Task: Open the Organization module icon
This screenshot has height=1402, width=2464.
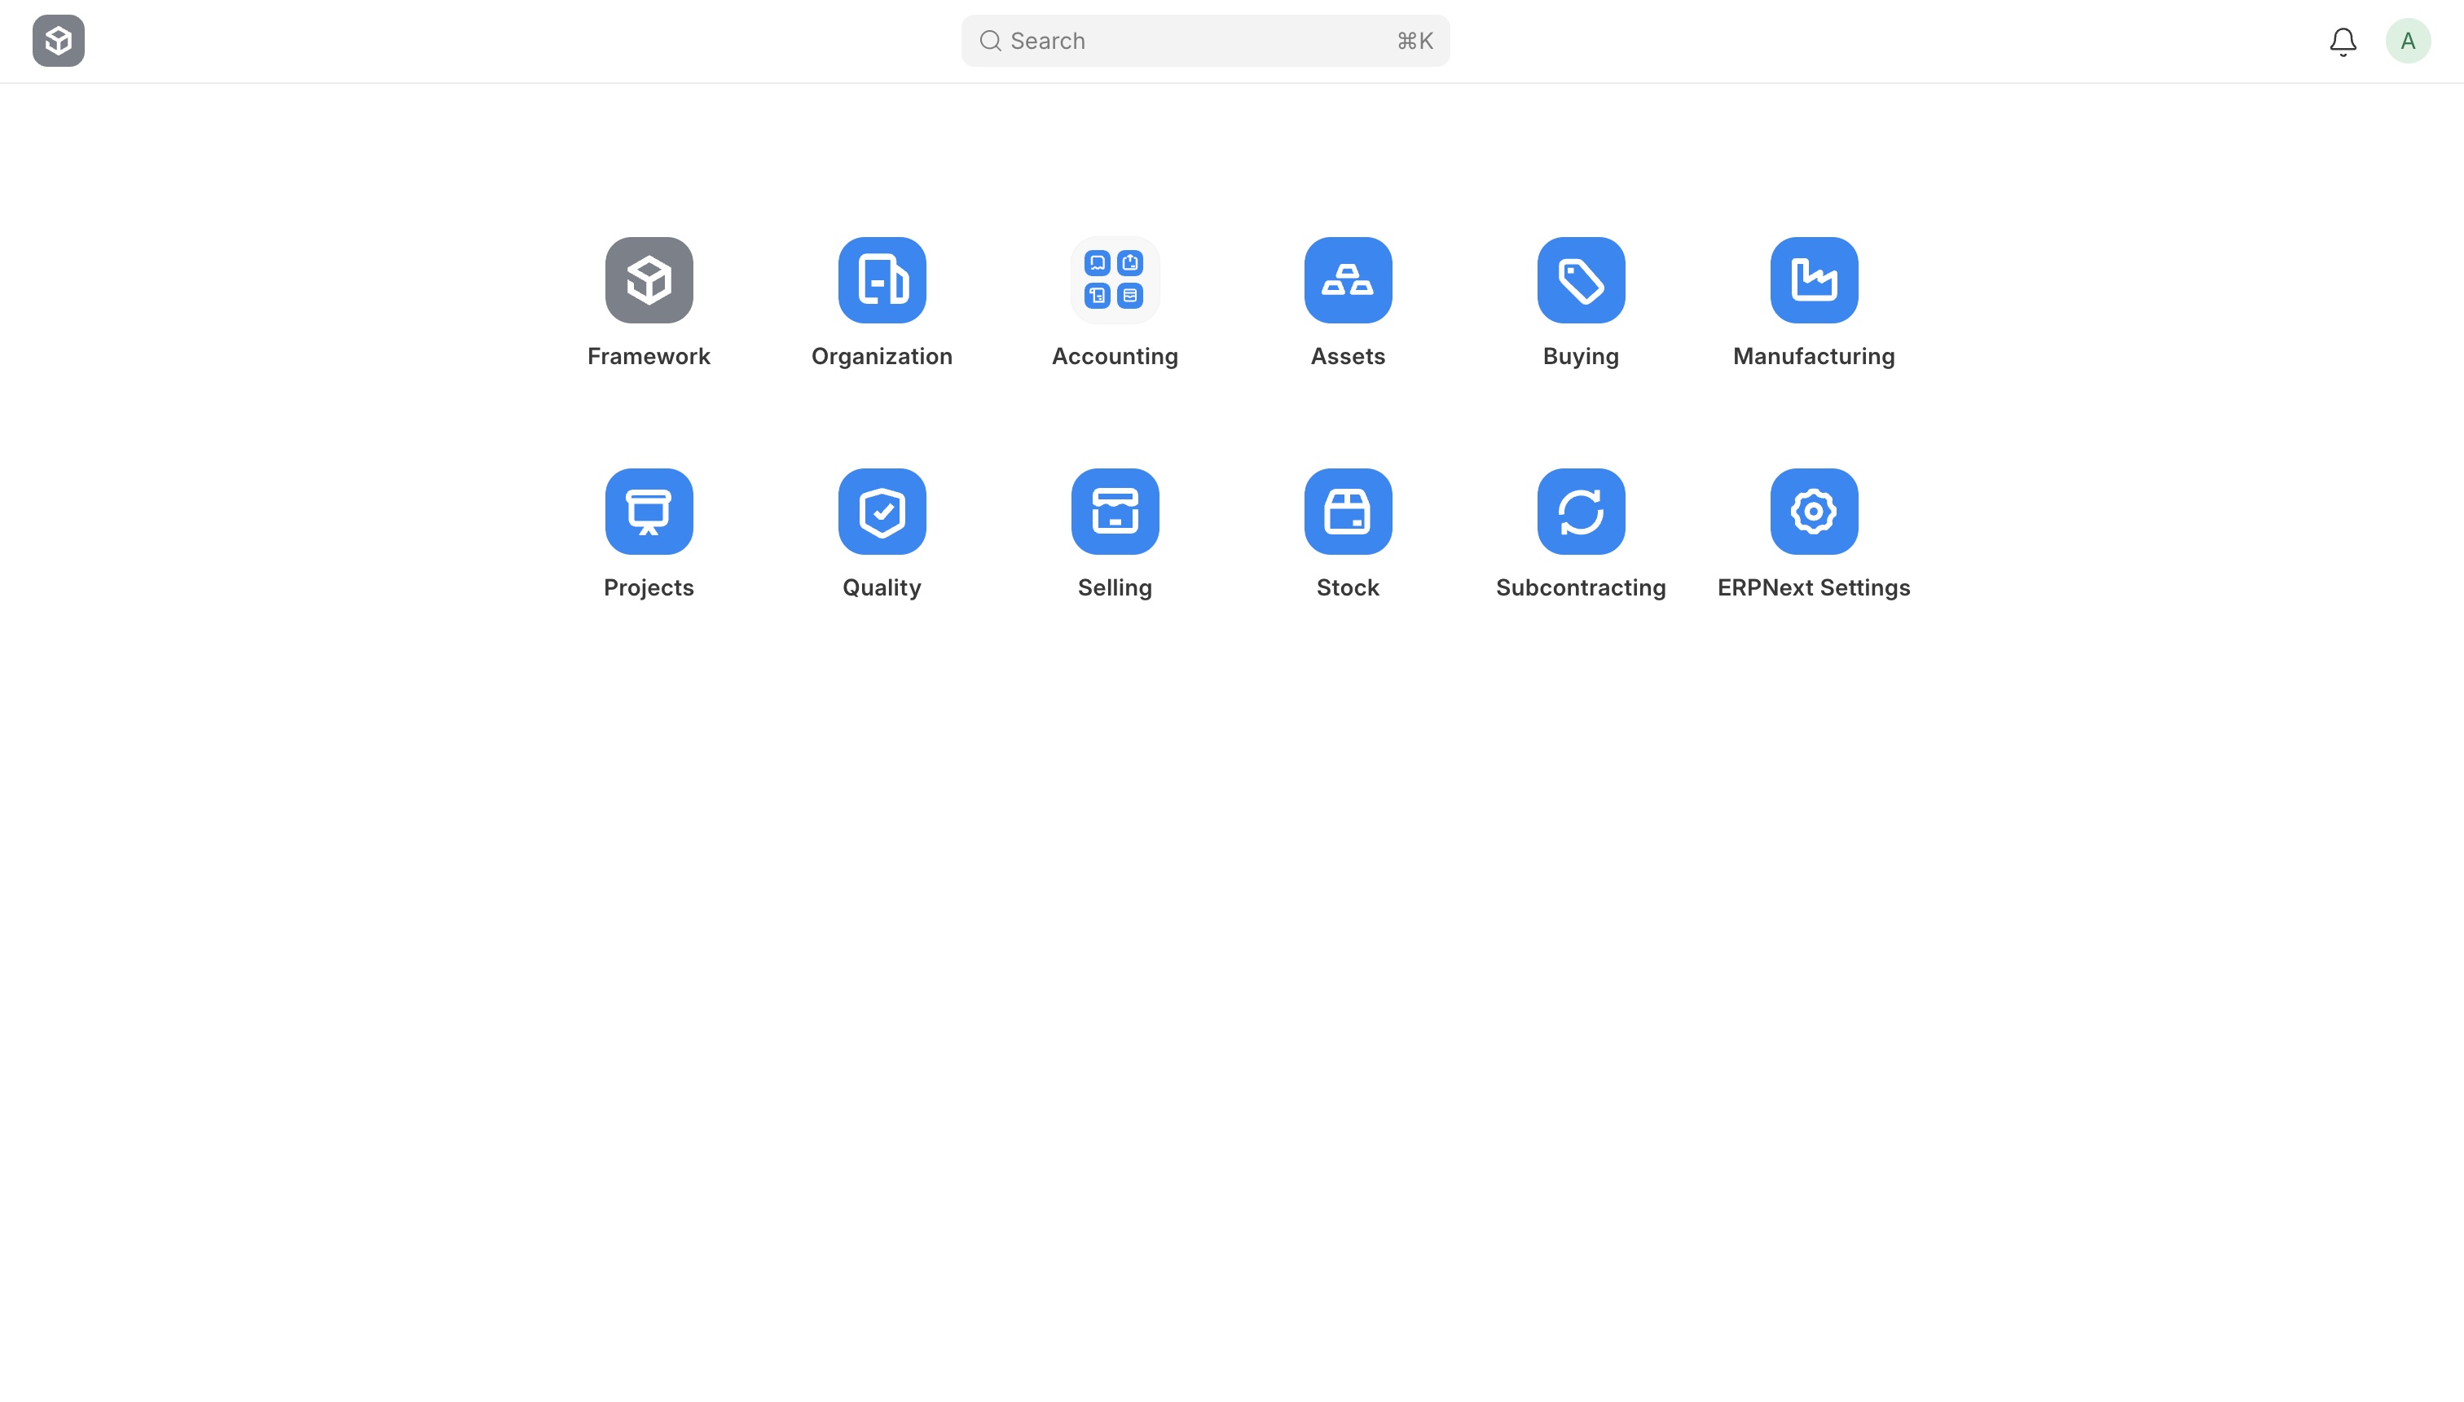Action: tap(882, 280)
